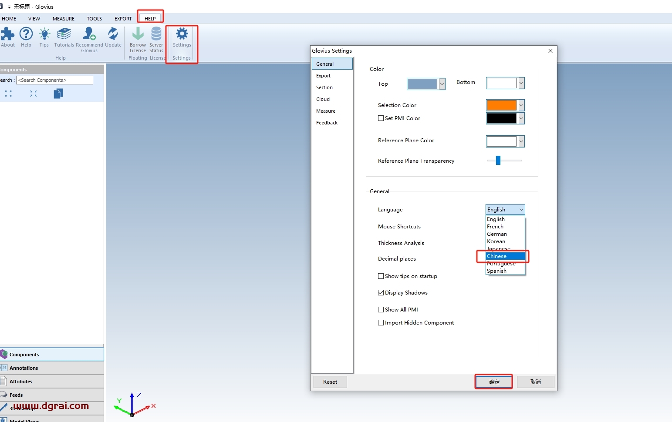Click the 确定 confirm button
The width and height of the screenshot is (672, 422).
coord(494,382)
